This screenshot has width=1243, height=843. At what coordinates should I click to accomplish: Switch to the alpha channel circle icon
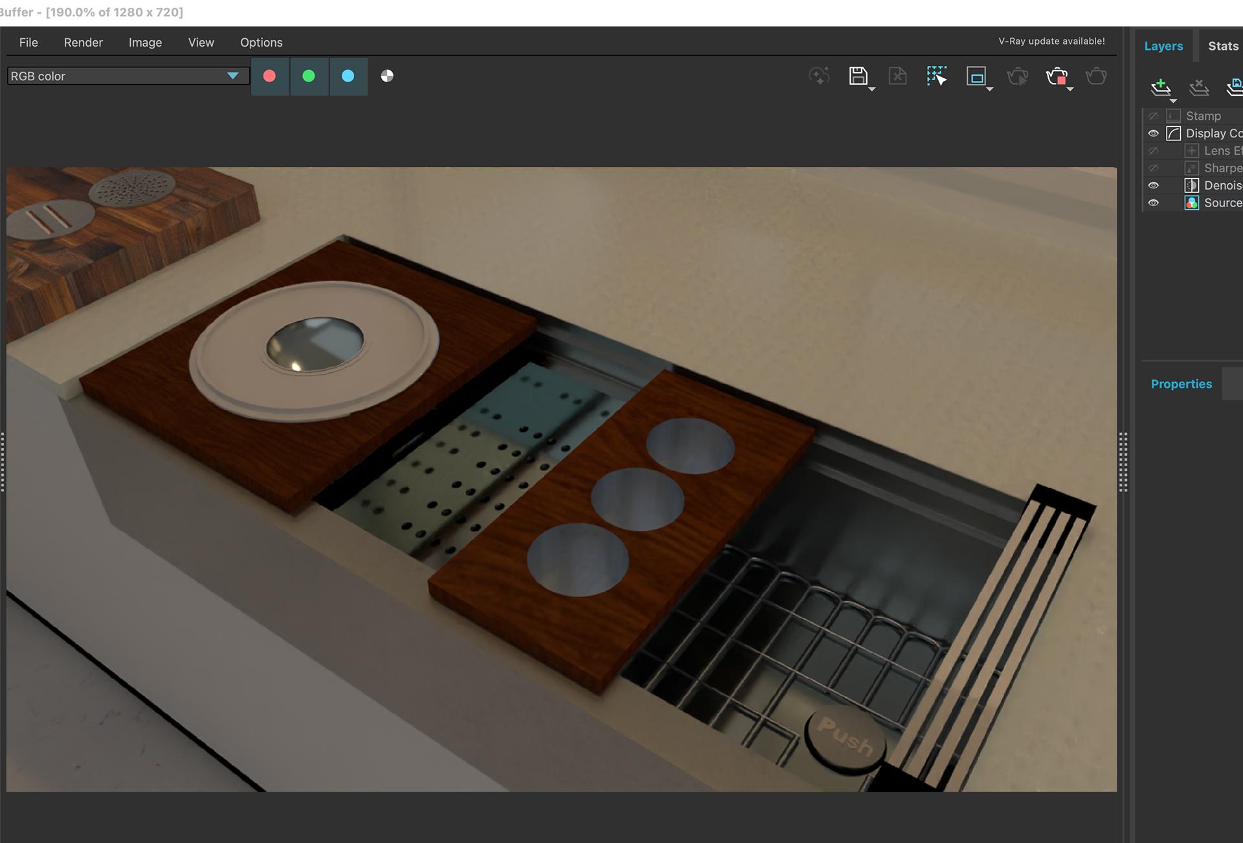coord(387,76)
